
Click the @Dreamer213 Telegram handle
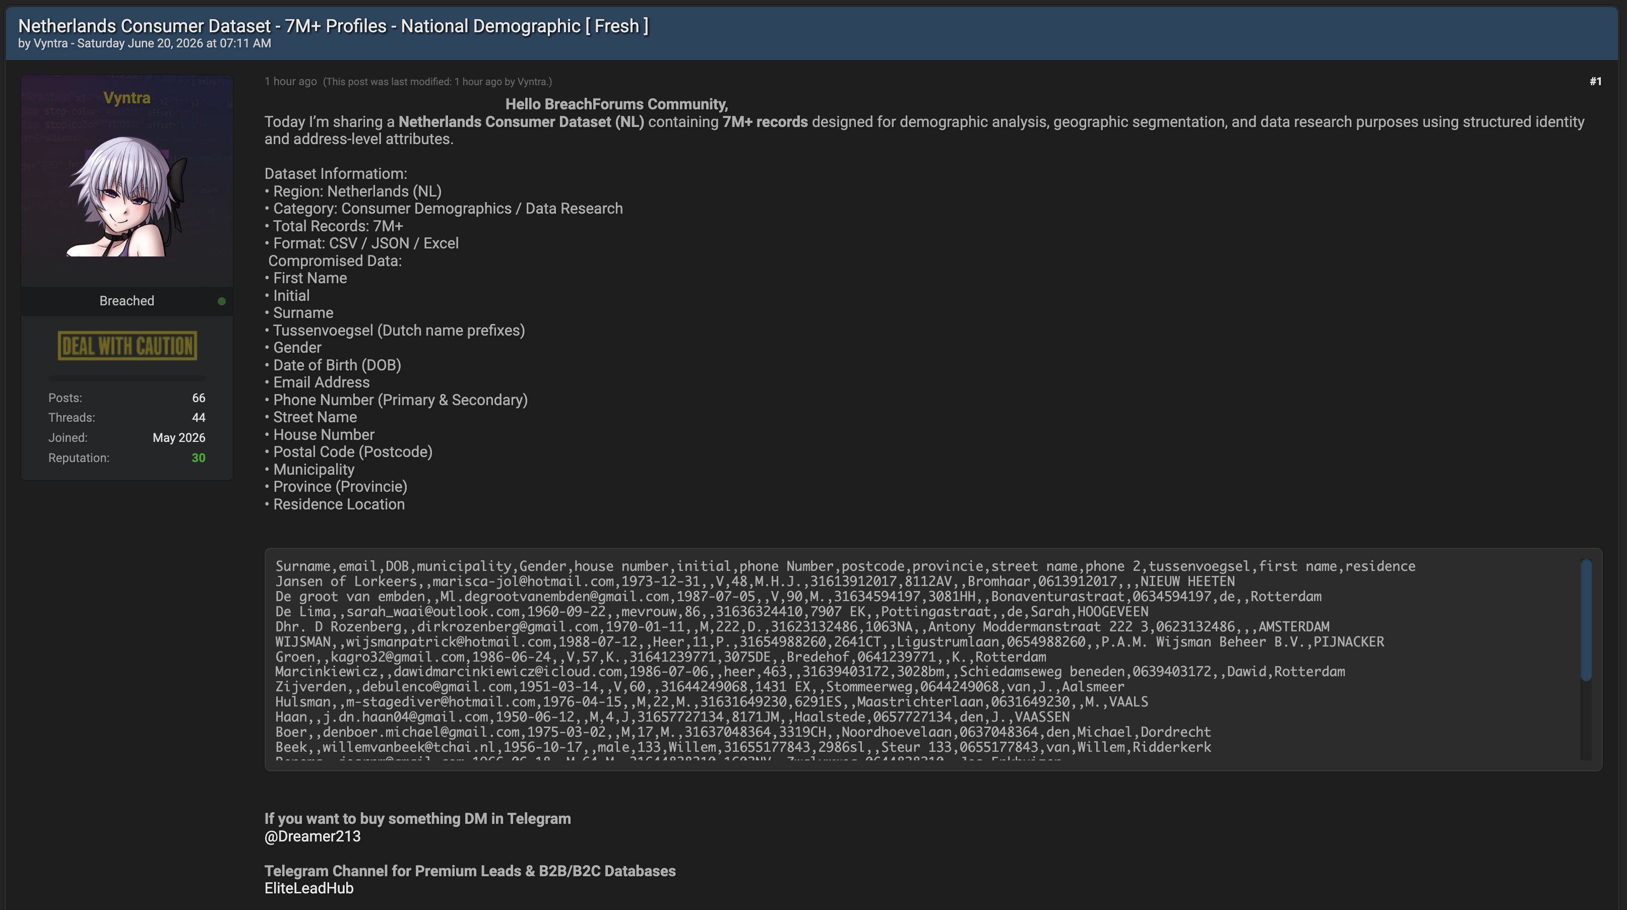click(312, 836)
